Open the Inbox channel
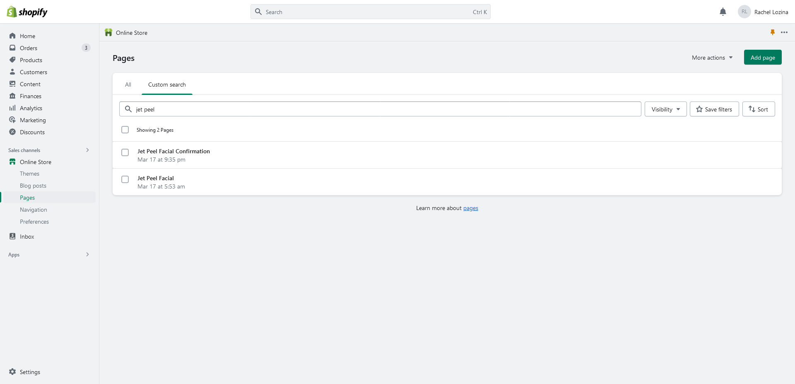Viewport: 795px width, 384px height. pos(27,237)
